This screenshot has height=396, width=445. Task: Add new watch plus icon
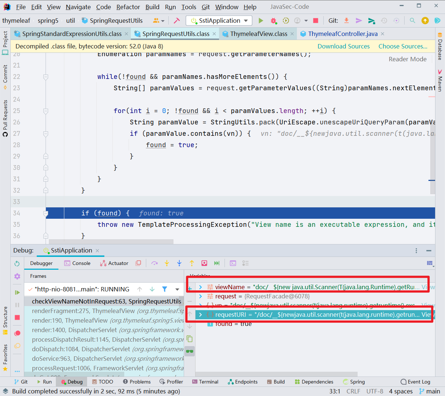point(190,288)
